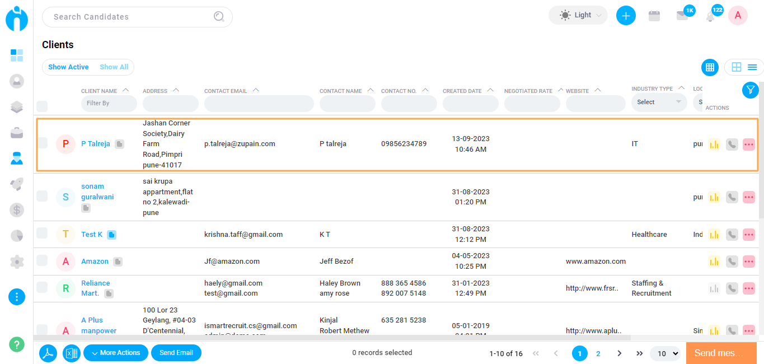The image size is (764, 364).
Task: Select the Show Active tab
Action: click(68, 67)
